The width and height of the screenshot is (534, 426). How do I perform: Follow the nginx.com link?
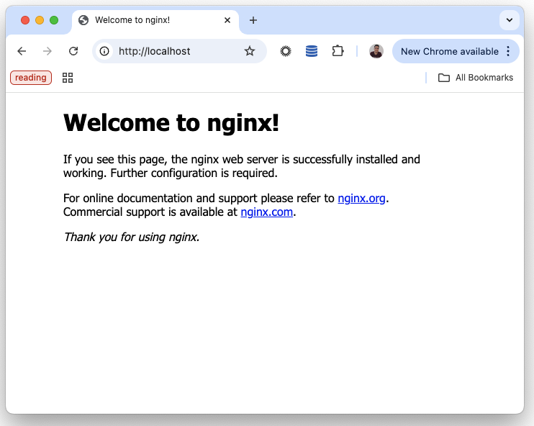pos(267,212)
